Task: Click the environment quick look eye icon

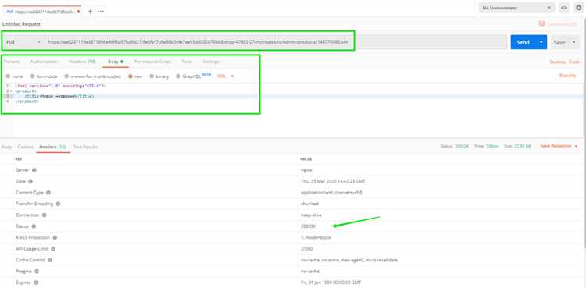Action: pyautogui.click(x=564, y=8)
